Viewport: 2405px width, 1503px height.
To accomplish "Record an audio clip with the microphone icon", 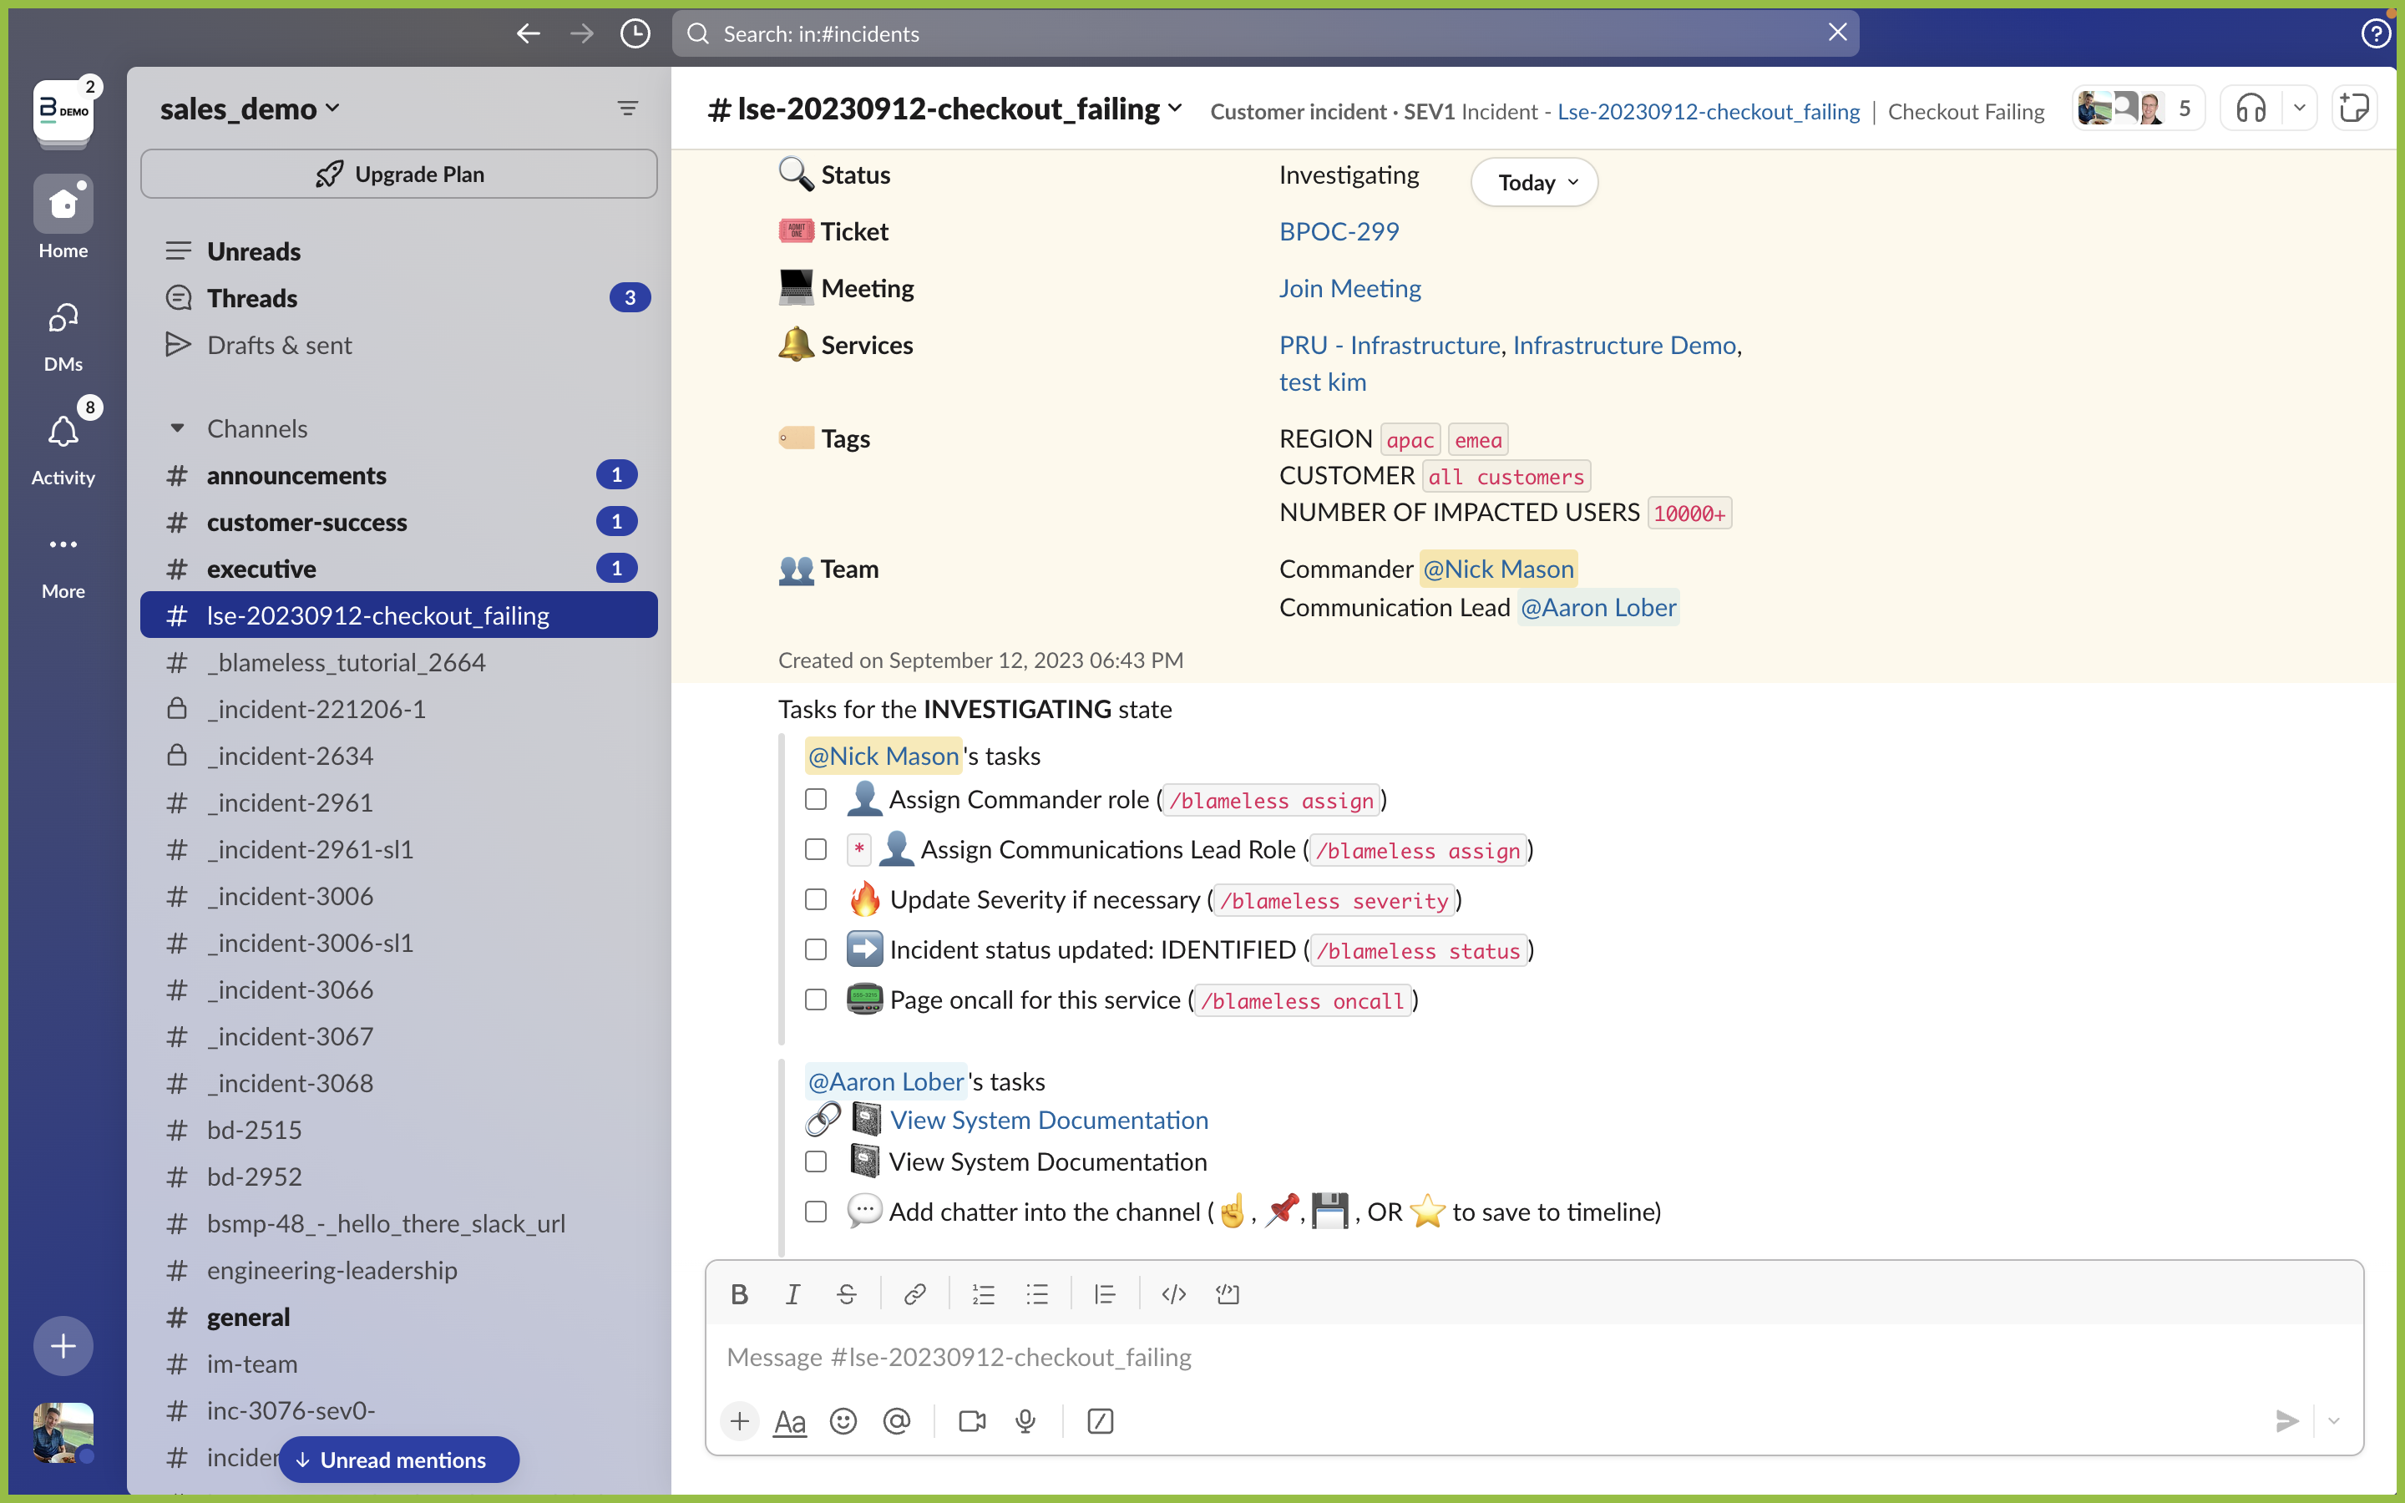I will (1025, 1420).
